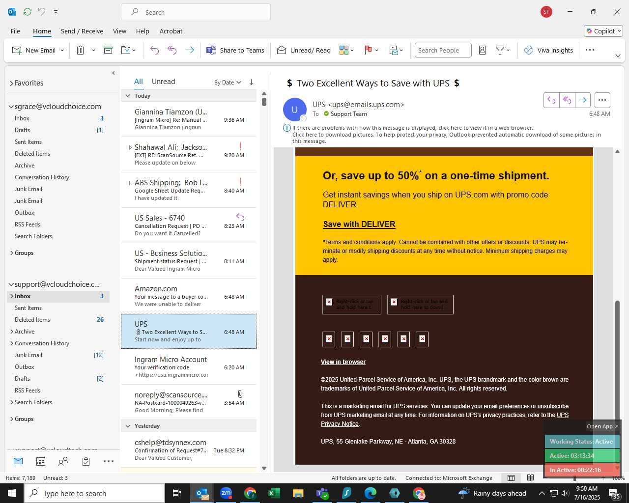Viewport: 629px width, 503px height.
Task: Switch to Normal view in status bar
Action: (x=511, y=478)
